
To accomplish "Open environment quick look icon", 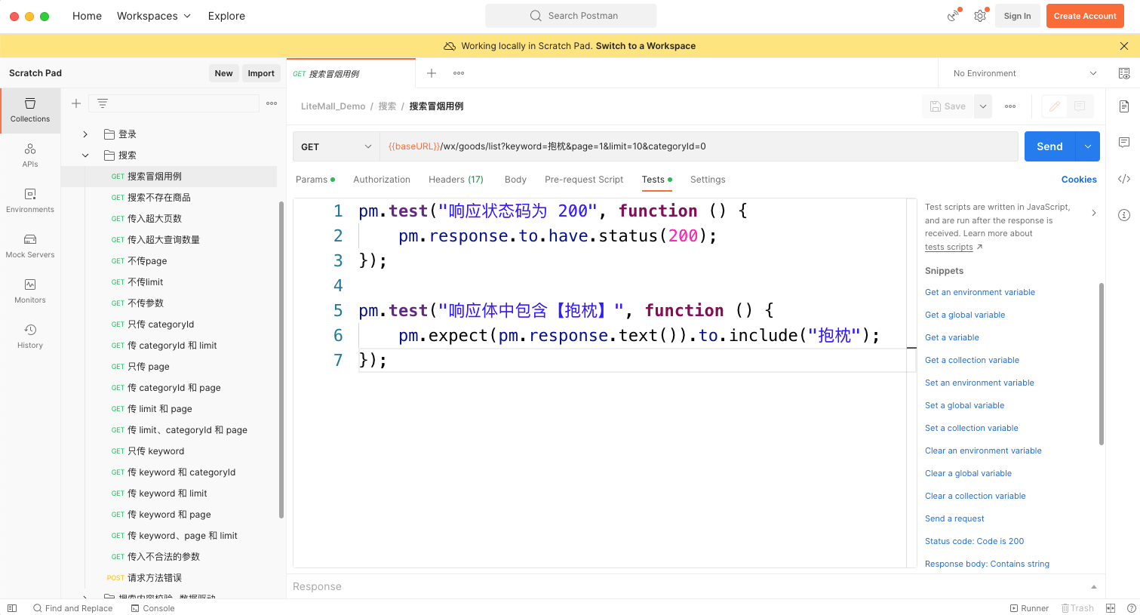I will tap(1124, 73).
